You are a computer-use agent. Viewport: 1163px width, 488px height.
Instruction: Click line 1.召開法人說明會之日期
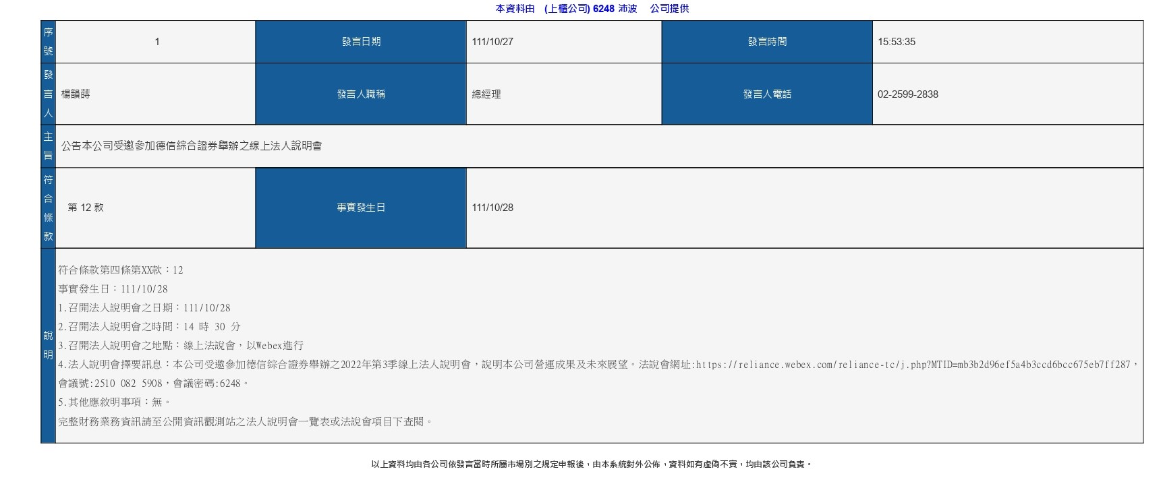point(144,308)
